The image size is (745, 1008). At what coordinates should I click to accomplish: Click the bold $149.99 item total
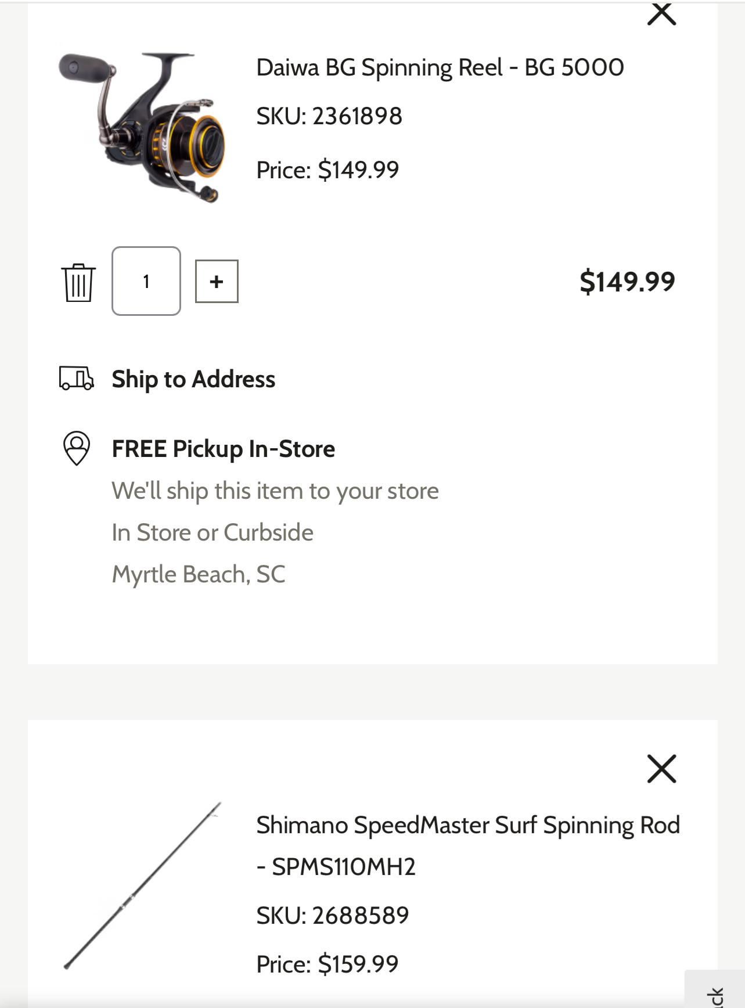point(627,282)
